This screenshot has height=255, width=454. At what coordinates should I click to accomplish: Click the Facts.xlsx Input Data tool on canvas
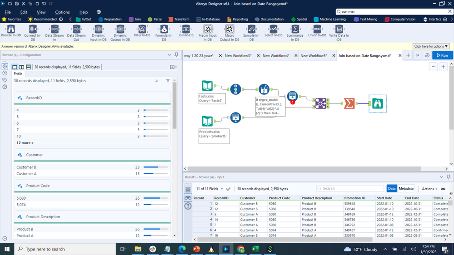pyautogui.click(x=207, y=86)
